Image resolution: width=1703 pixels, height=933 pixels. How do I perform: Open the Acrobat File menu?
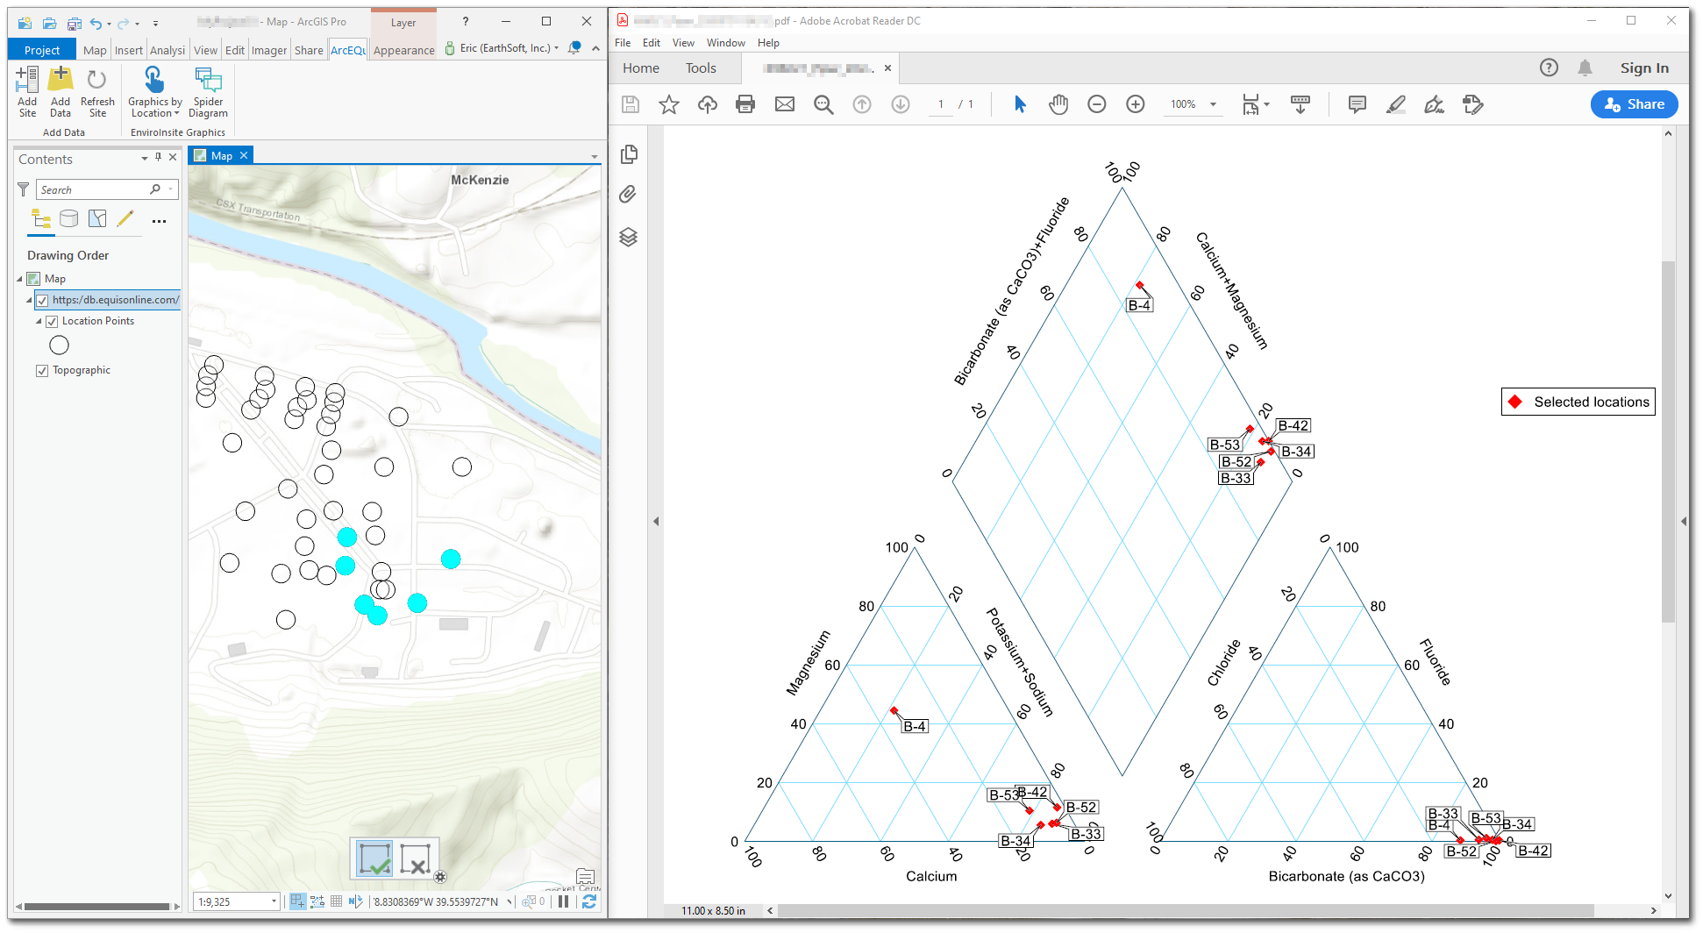[623, 43]
